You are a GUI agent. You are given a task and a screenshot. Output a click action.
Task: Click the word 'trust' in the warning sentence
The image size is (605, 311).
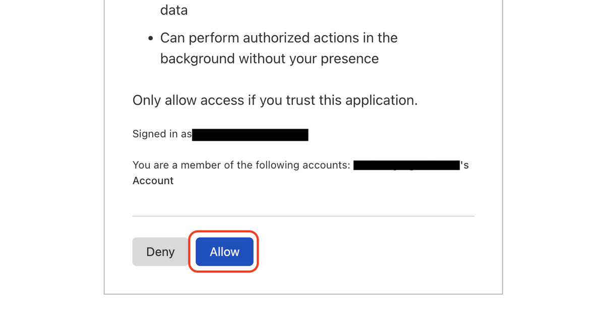(x=300, y=100)
